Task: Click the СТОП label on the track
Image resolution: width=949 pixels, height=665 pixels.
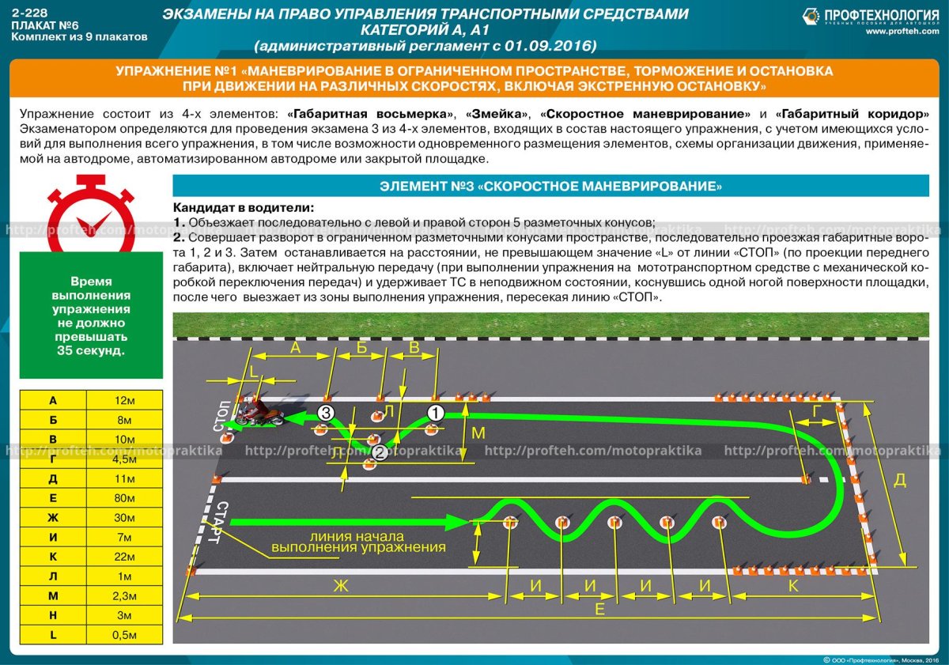Action: (x=219, y=416)
